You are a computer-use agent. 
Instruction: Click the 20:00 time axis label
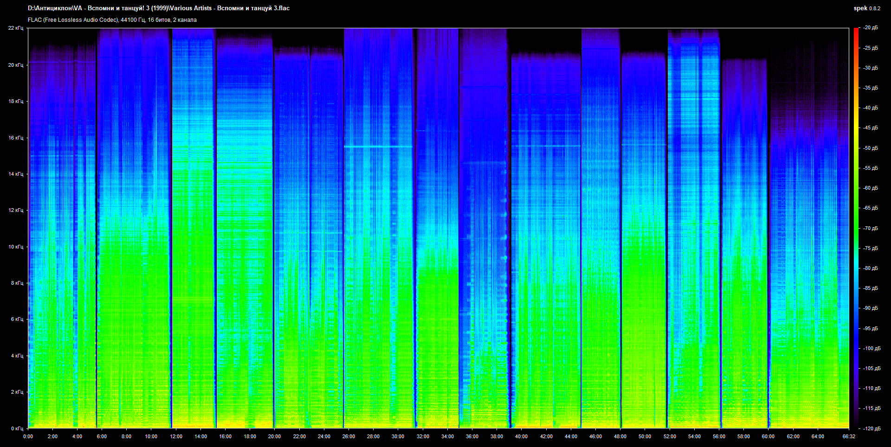[x=274, y=436]
